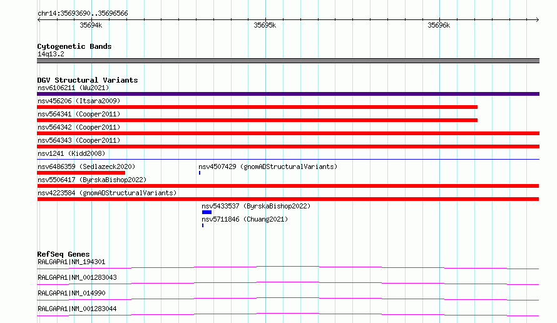Click the ruler's left arrowhead
Viewport: 557px width, 323px height.
click(x=39, y=19)
